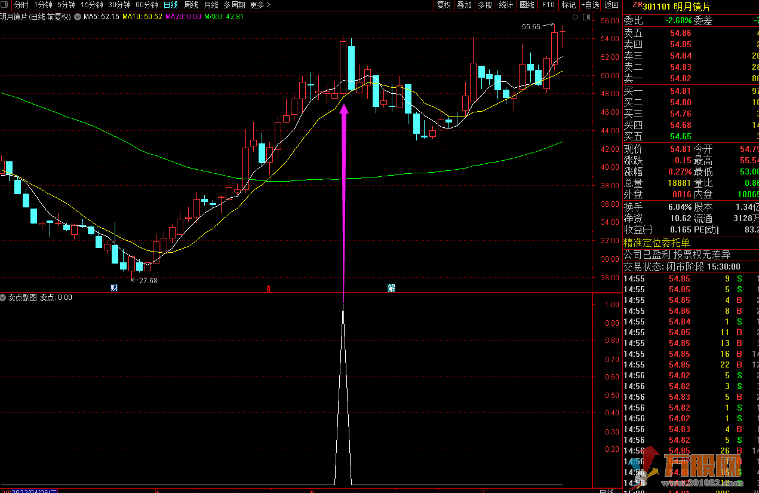Click the 公司已盈利 投票权无差异 notice
Viewport: 759px width, 493px height.
677,255
